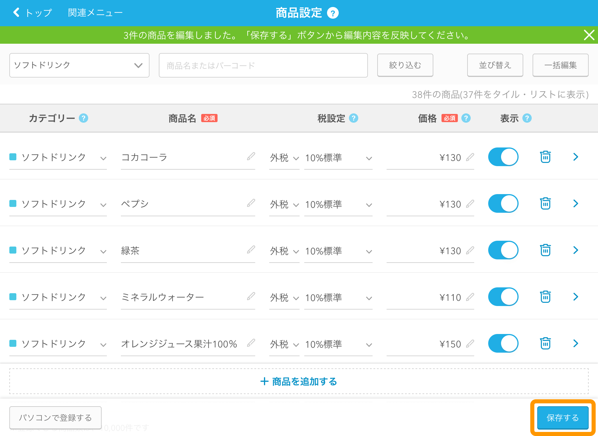Turn off visibility toggle for オレンジジュース果汁100%

503,343
